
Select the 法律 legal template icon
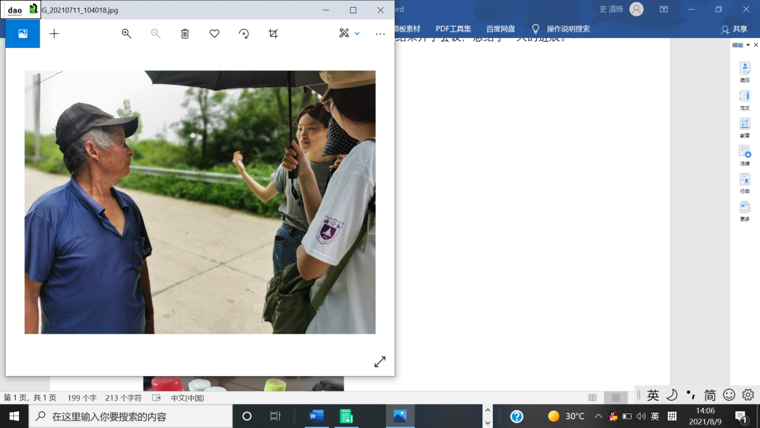745,155
